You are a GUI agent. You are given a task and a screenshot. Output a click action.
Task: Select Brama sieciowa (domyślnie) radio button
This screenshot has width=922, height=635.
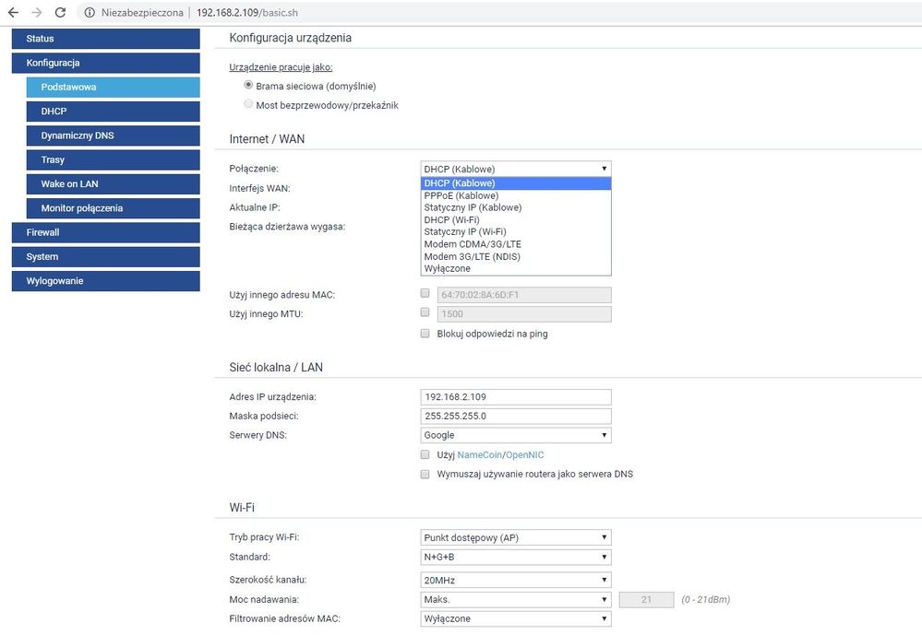point(248,85)
